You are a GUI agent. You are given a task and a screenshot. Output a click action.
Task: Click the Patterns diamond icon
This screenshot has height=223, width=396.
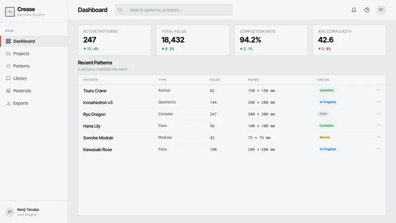8,66
